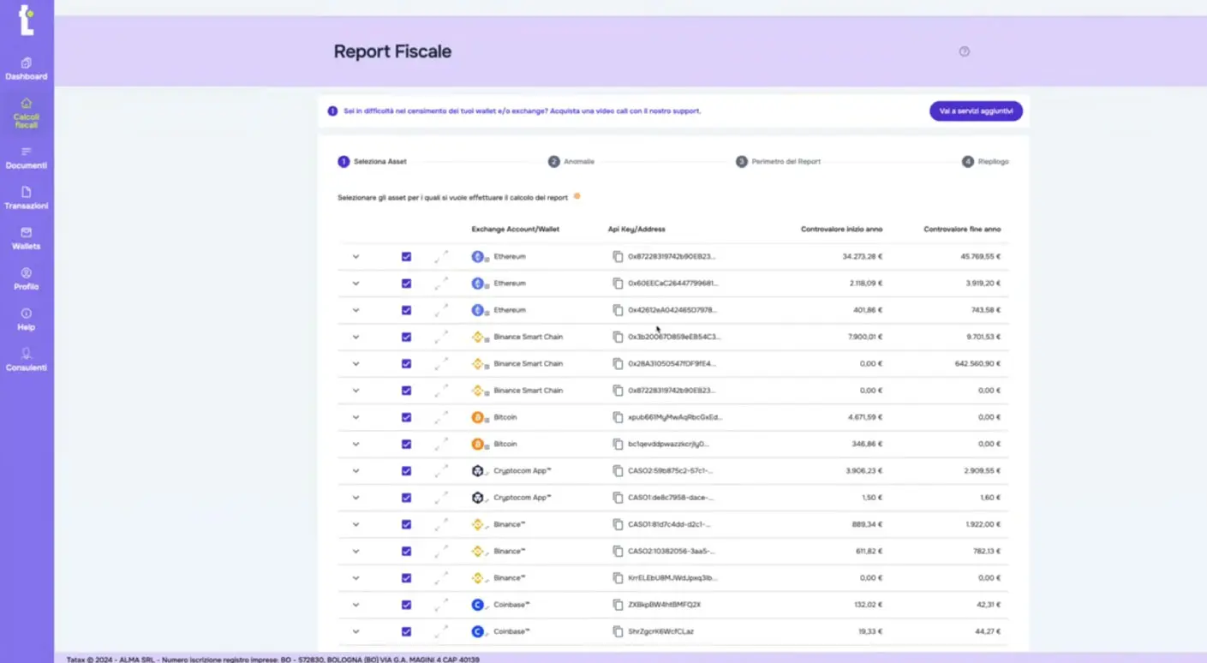Open Profilo in the sidebar

(x=27, y=279)
